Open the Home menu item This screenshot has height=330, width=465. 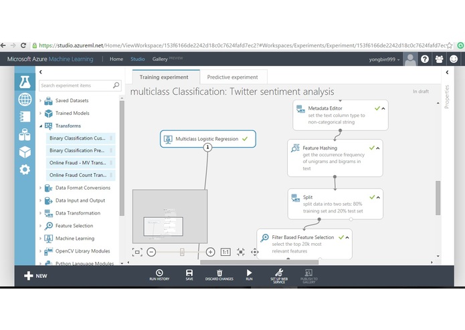point(116,59)
